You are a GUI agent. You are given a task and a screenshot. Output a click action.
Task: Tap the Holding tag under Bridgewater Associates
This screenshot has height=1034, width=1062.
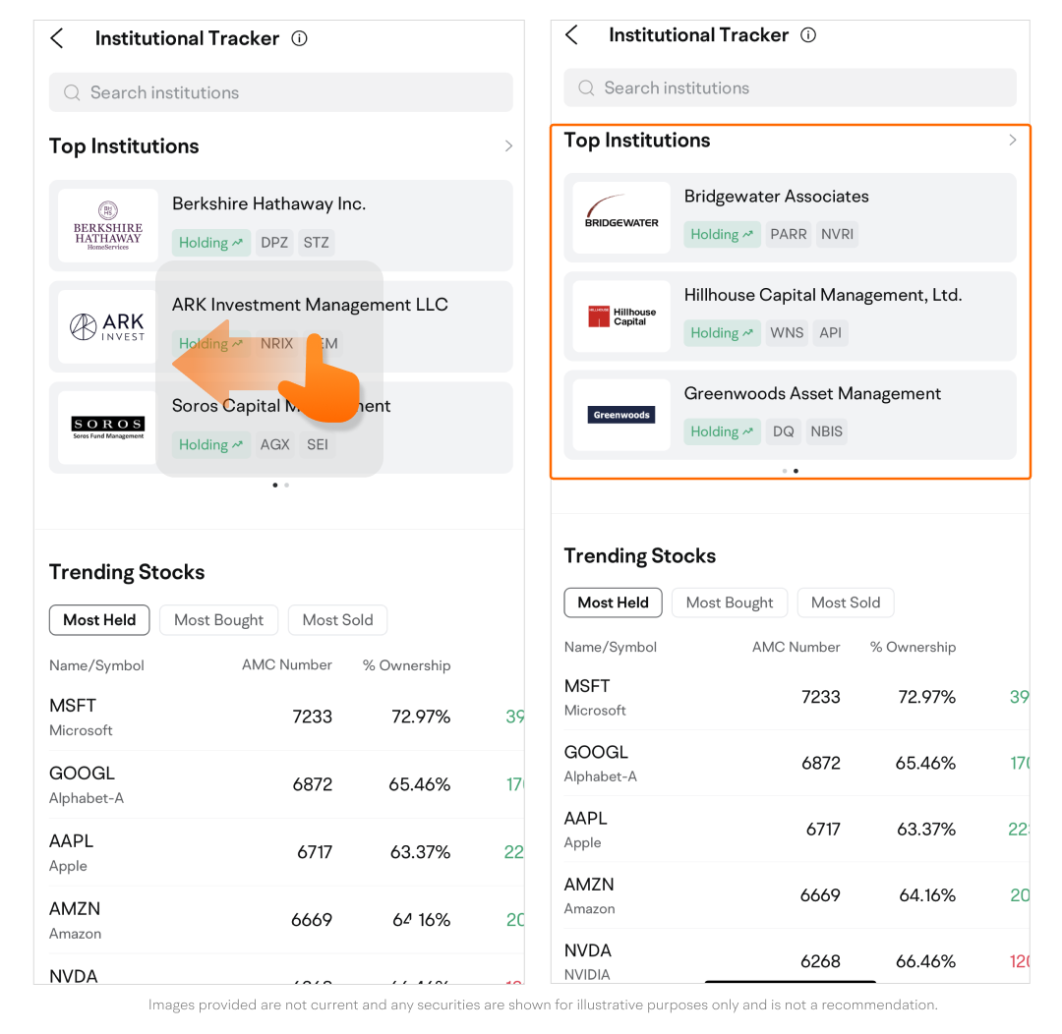(722, 234)
